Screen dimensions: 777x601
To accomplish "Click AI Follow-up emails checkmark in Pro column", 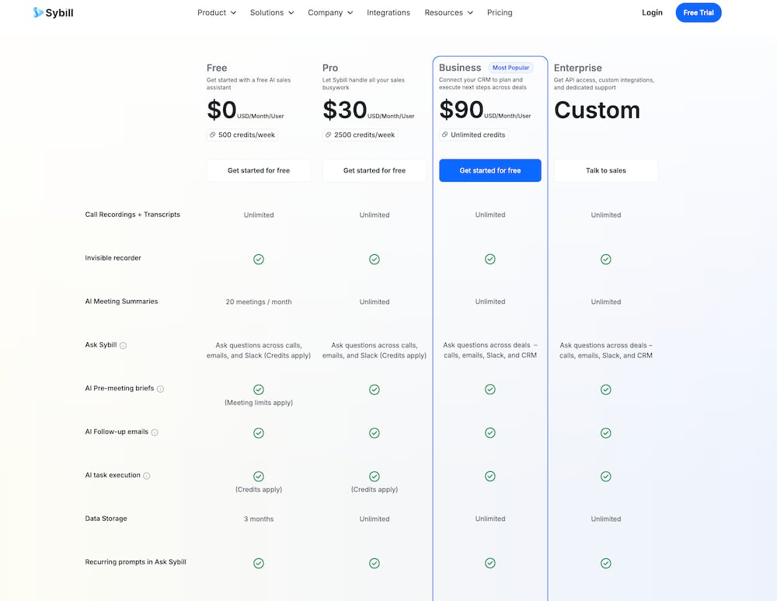I will pos(375,433).
